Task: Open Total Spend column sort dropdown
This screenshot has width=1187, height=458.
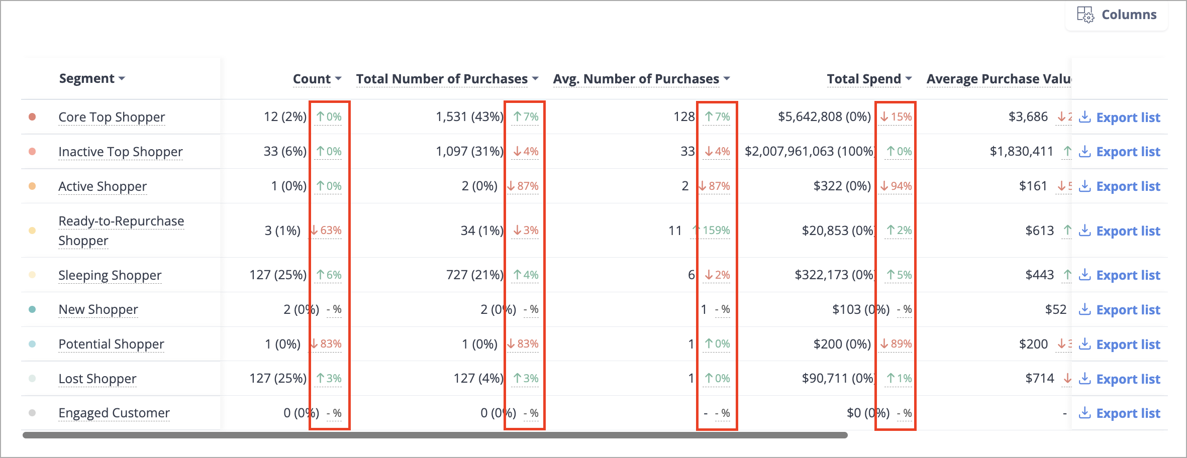Action: [x=909, y=79]
